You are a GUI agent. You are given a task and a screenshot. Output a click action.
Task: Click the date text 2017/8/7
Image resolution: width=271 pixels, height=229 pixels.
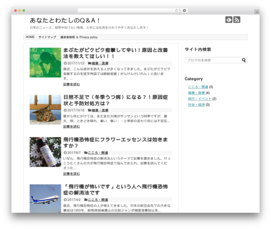[74, 153]
